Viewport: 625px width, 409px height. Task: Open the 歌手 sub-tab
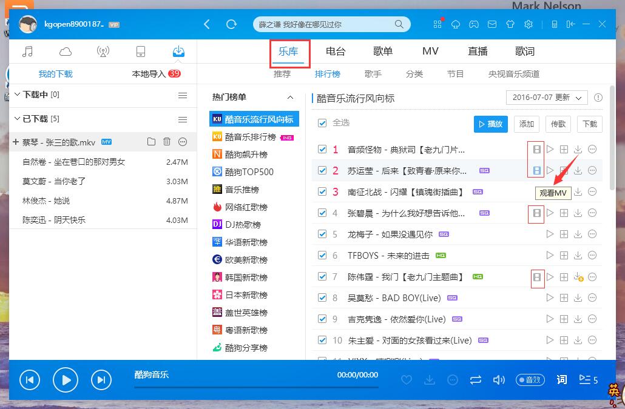click(x=373, y=74)
